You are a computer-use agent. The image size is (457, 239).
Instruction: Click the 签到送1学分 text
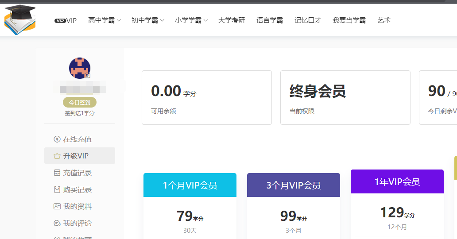80,113
